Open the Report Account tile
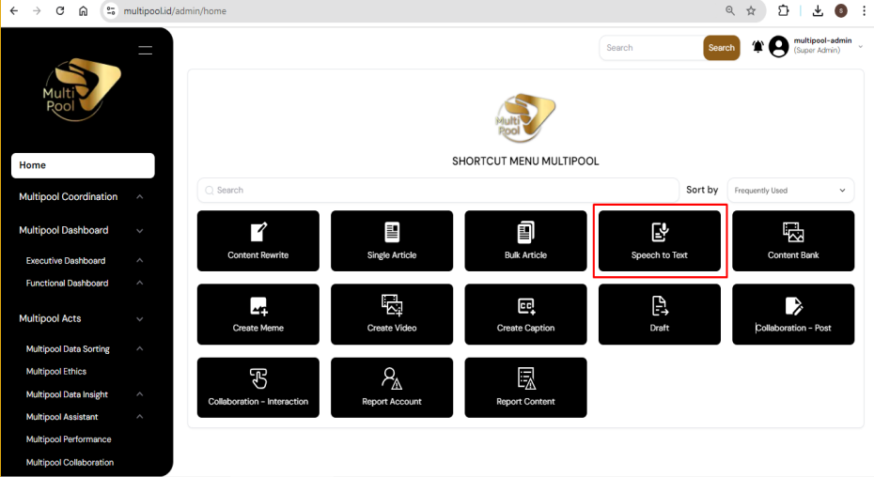The image size is (874, 477). click(x=392, y=387)
